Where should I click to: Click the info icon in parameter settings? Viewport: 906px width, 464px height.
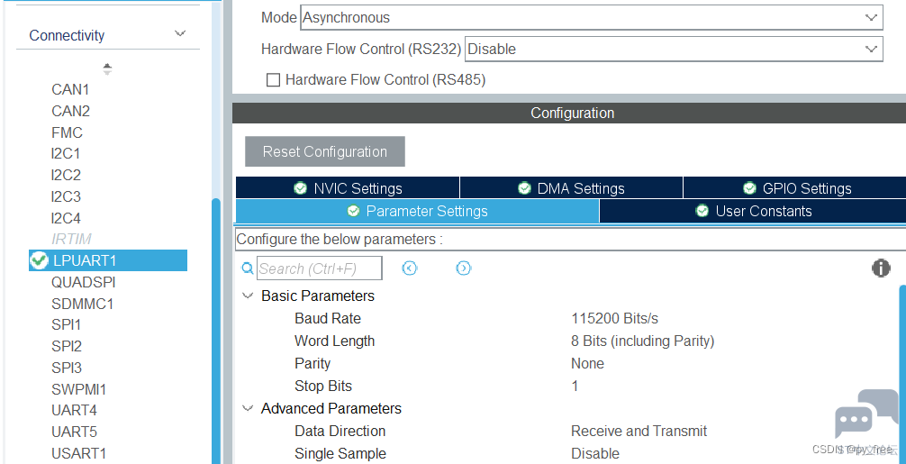pyautogui.click(x=881, y=268)
